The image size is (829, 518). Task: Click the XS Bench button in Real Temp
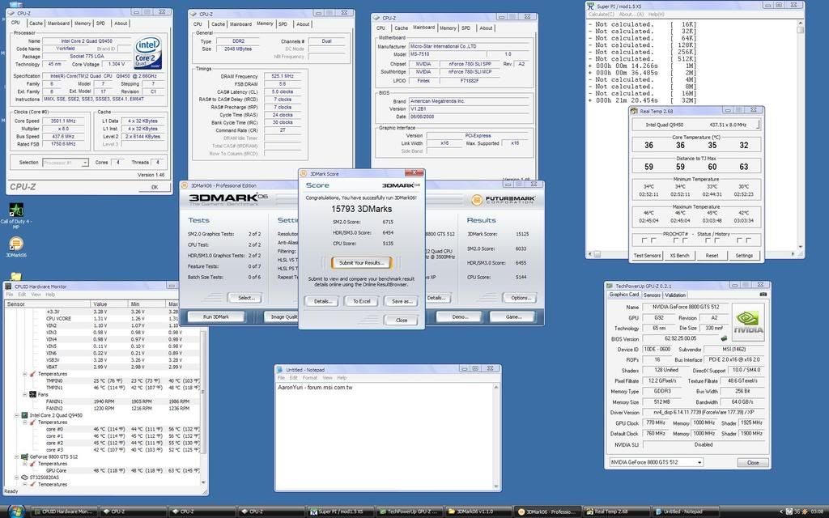[x=679, y=255]
